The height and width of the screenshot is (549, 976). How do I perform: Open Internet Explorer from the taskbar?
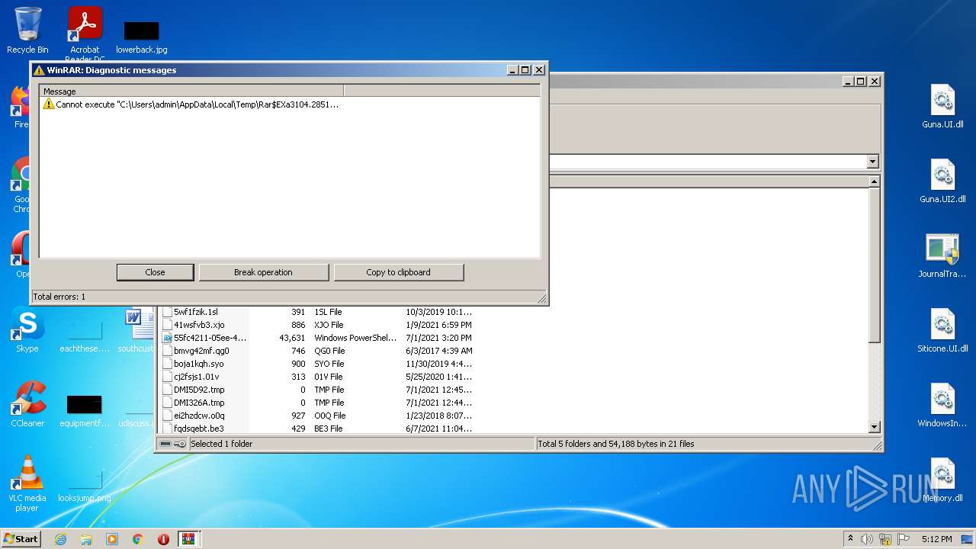(60, 539)
